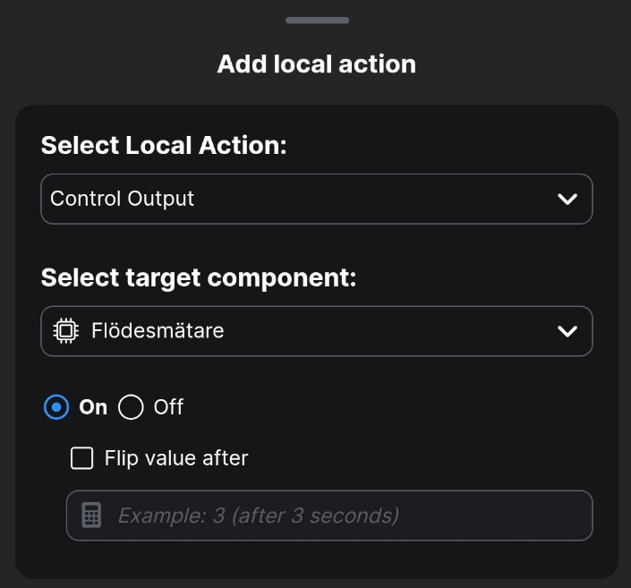
Task: Click the Flip value after label
Action: pyautogui.click(x=176, y=459)
